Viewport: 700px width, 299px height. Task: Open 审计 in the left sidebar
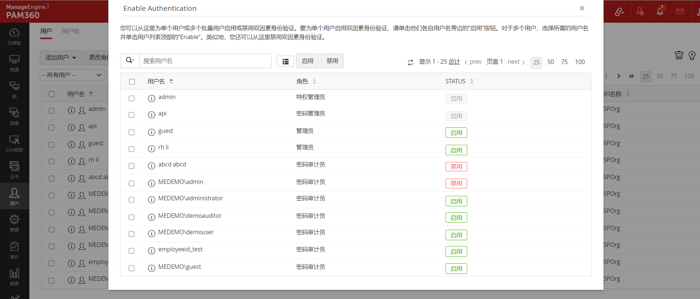click(x=14, y=250)
